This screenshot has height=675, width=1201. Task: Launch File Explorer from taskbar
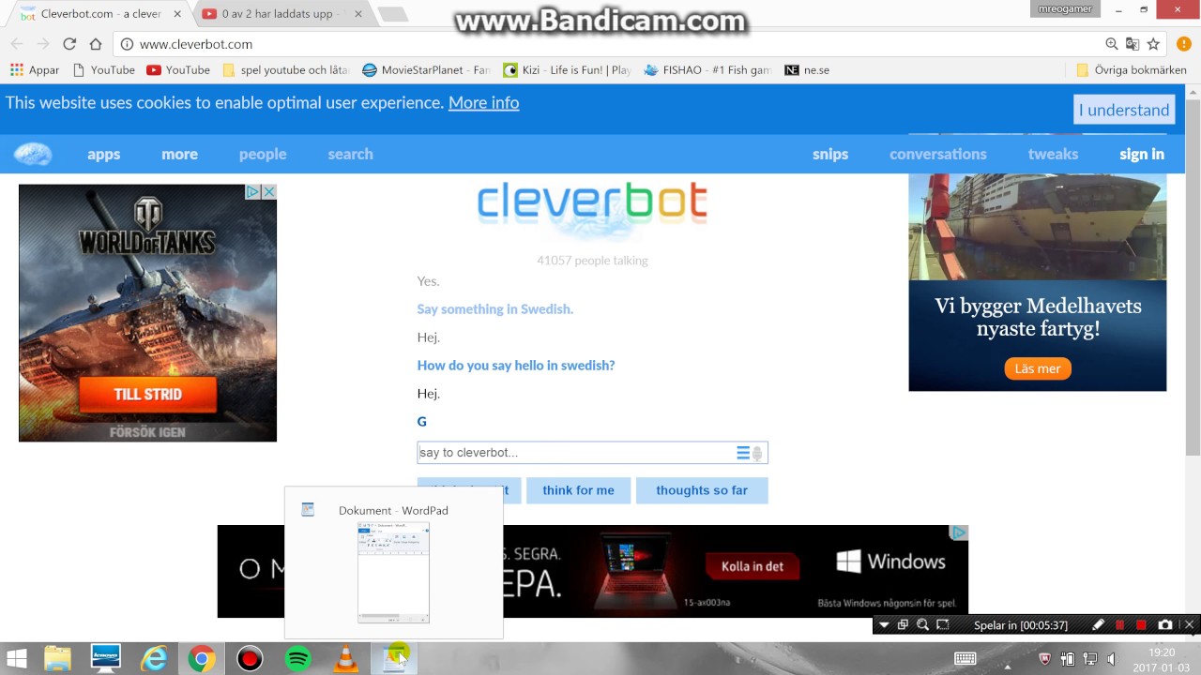(x=58, y=659)
